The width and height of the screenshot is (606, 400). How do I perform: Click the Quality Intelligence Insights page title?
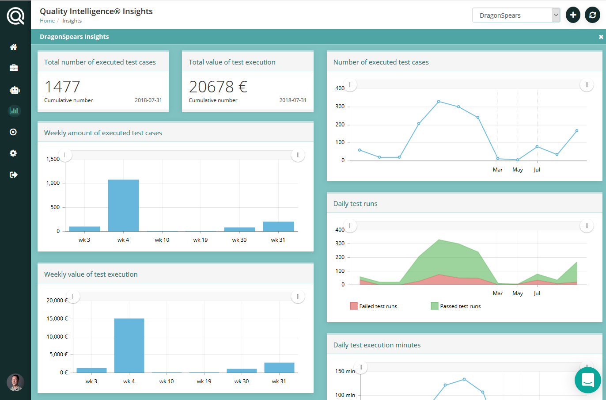pyautogui.click(x=96, y=11)
